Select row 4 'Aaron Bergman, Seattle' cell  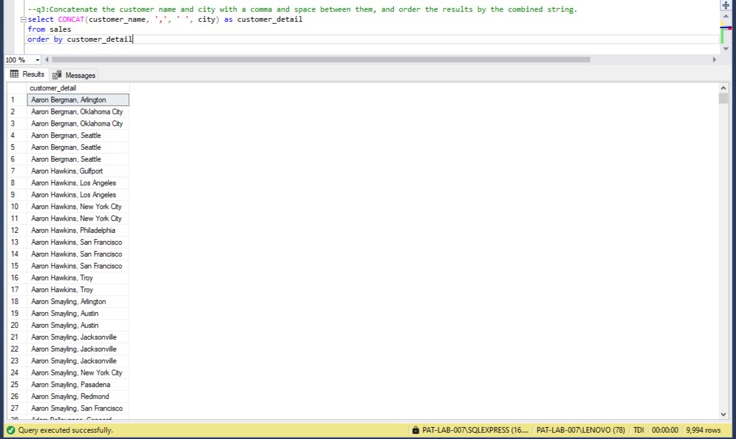point(78,136)
